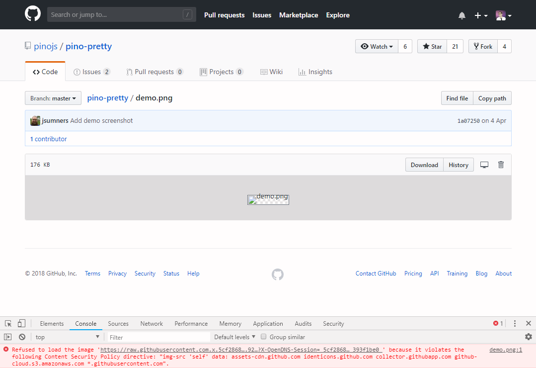536x368 pixels.
Task: Download the demo.png file
Action: point(424,164)
